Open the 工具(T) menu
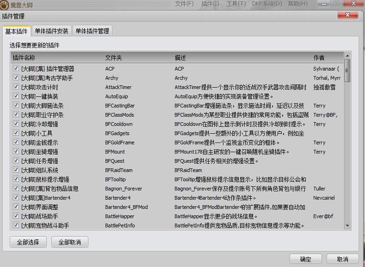365x267 pixels. click(236, 4)
